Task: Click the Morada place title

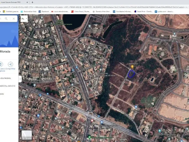Action: click(x=5, y=51)
